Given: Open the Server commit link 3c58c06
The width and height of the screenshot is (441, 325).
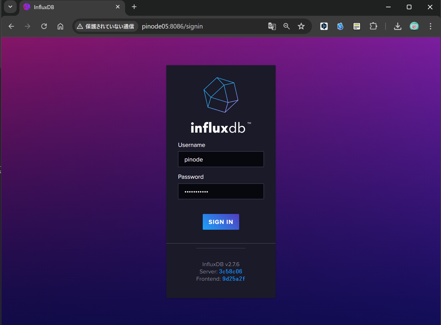Looking at the screenshot, I should (x=231, y=272).
